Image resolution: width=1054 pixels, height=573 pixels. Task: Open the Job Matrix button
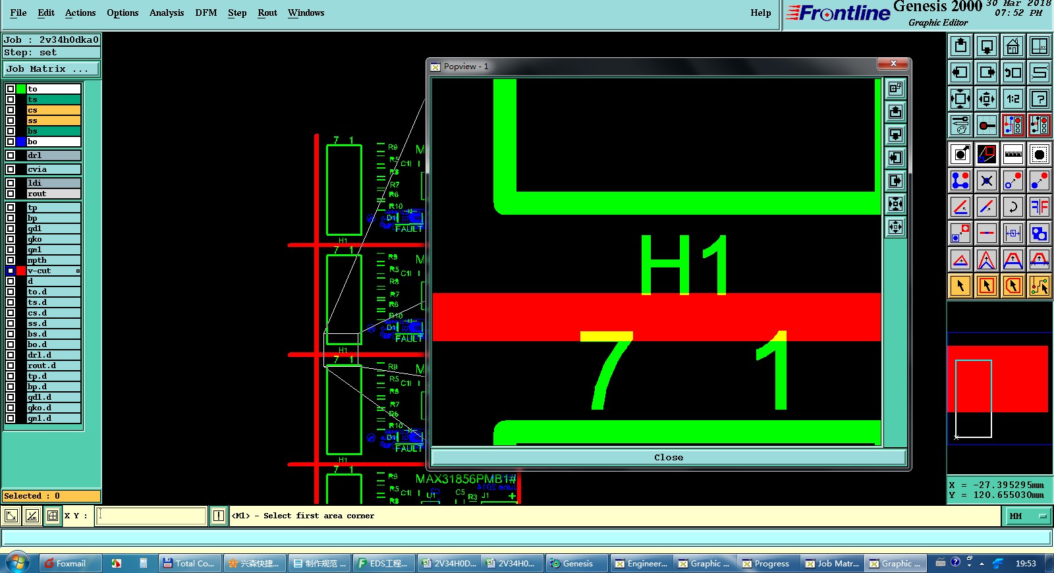[x=51, y=68]
